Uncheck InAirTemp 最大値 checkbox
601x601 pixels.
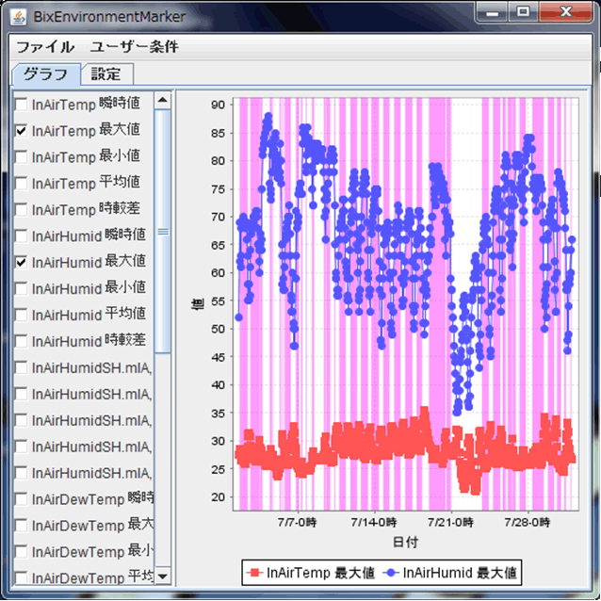tap(21, 131)
